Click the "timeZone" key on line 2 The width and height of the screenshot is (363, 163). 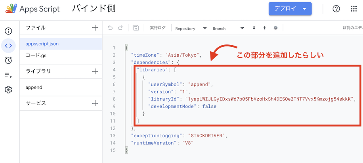(x=146, y=55)
